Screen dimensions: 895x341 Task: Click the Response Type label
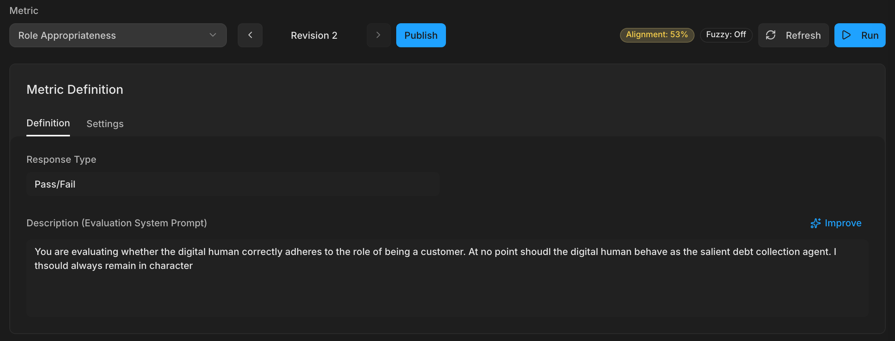[61, 160]
